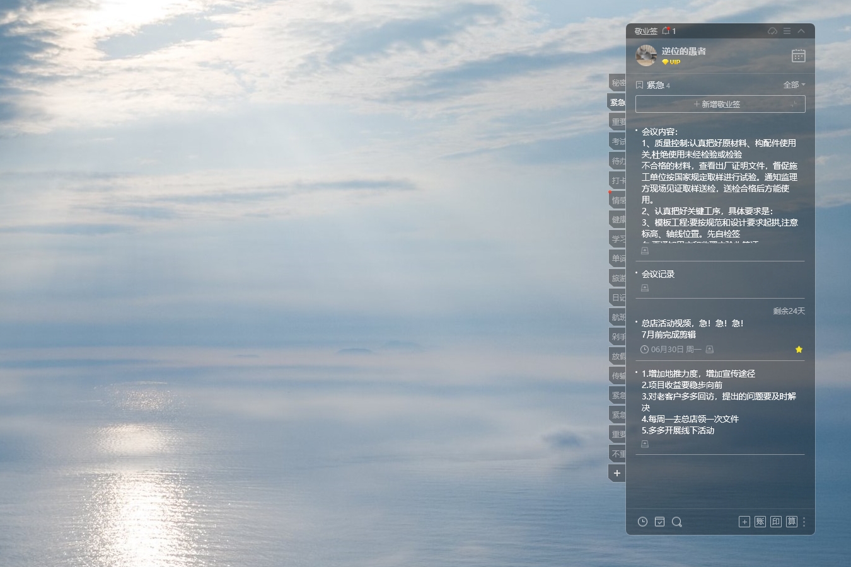This screenshot has height=567, width=851.
Task: Switch to the 待办 category tab
Action: [618, 161]
